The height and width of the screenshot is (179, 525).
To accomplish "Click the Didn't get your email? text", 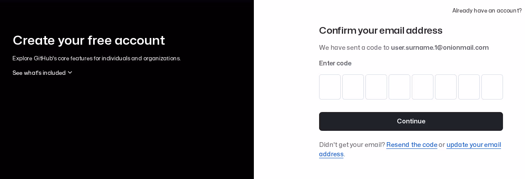I will tap(352, 145).
